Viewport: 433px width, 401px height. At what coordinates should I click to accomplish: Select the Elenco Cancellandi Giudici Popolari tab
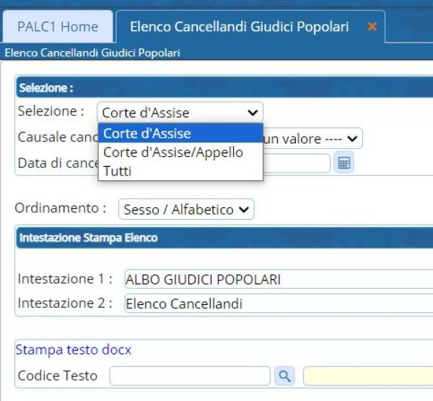pos(239,27)
